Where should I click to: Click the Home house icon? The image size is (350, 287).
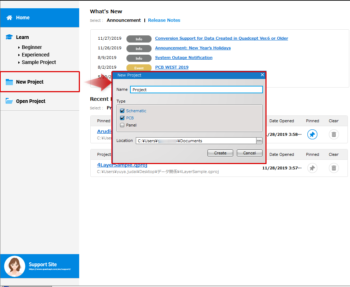coord(9,18)
